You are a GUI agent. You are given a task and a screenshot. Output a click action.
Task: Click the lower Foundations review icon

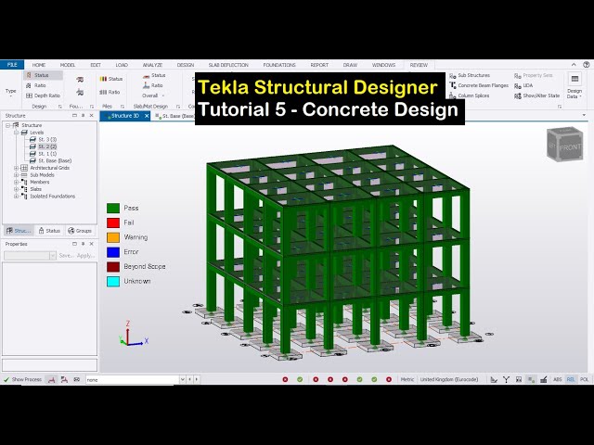[80, 93]
